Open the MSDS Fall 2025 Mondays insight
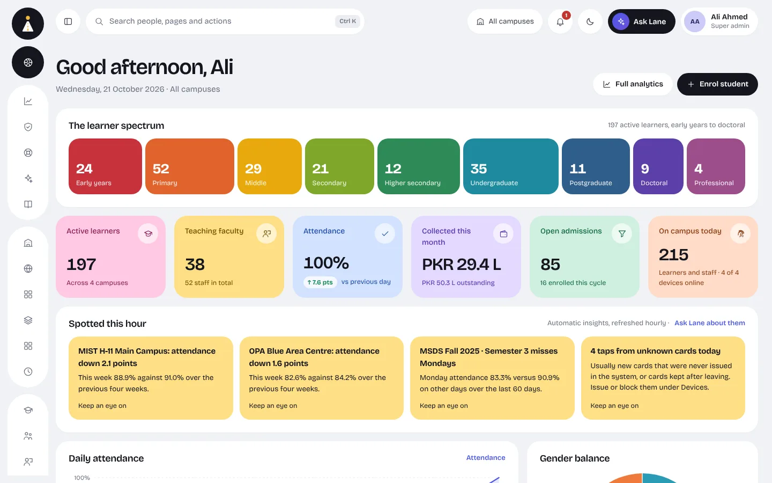 pos(492,378)
